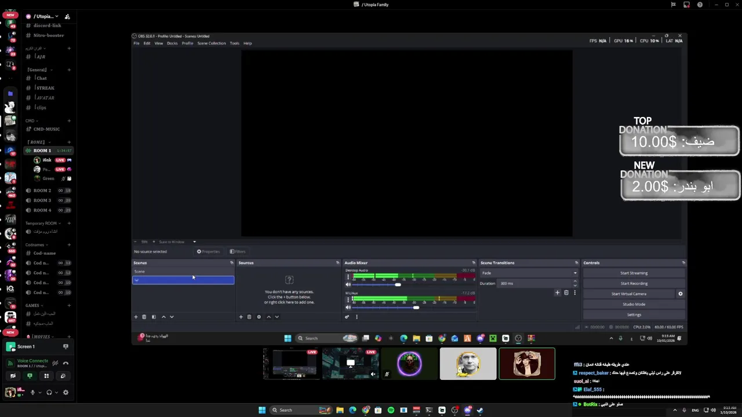The width and height of the screenshot is (742, 417).
Task: Remove scene transition trash icon
Action: click(566, 292)
